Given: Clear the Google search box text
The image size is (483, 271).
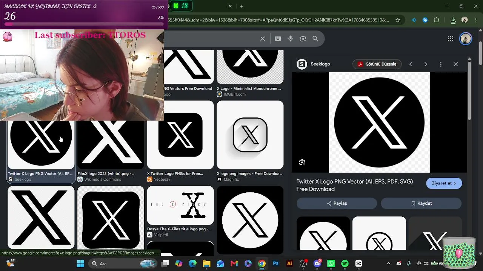Looking at the screenshot, I should pos(263,38).
